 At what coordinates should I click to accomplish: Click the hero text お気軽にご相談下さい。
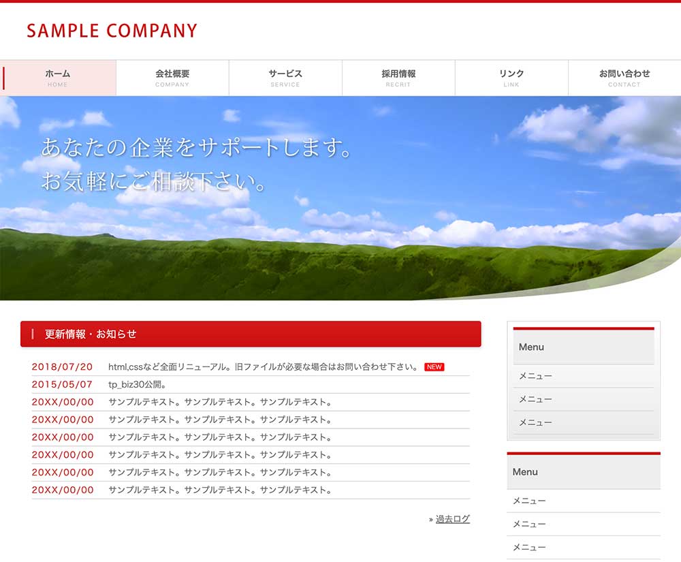(154, 181)
